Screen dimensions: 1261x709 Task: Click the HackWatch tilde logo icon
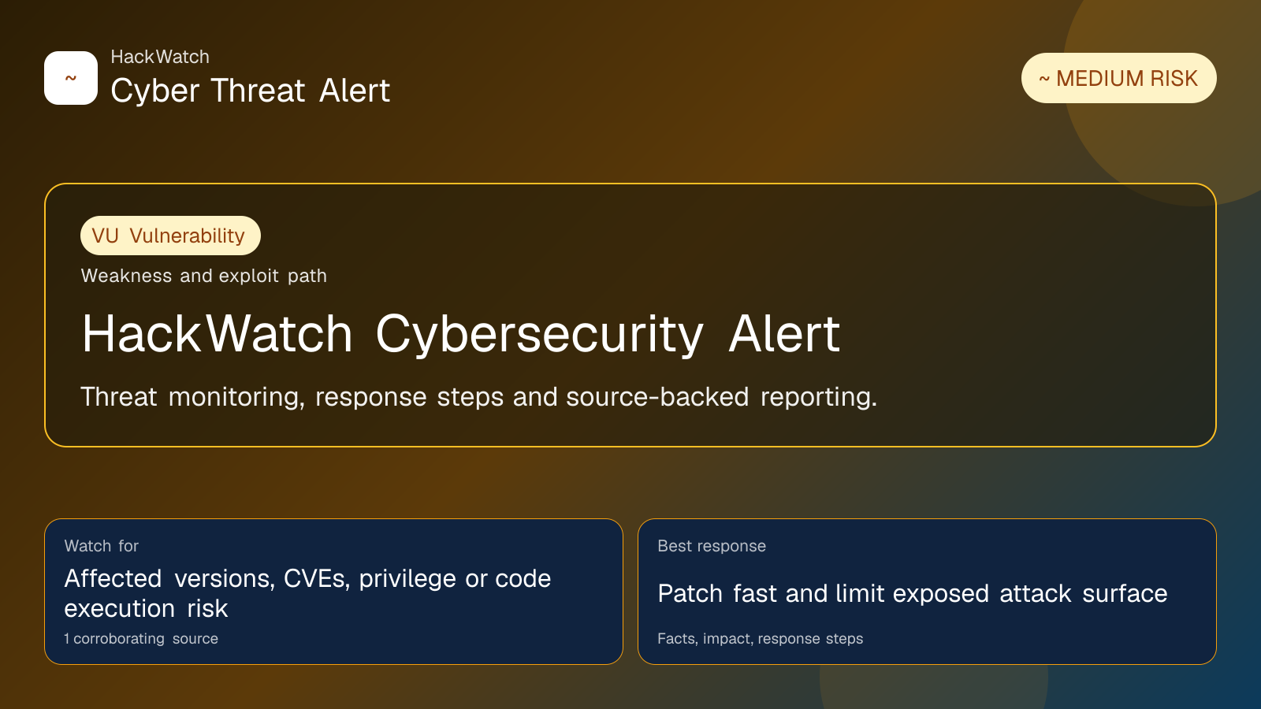coord(71,78)
